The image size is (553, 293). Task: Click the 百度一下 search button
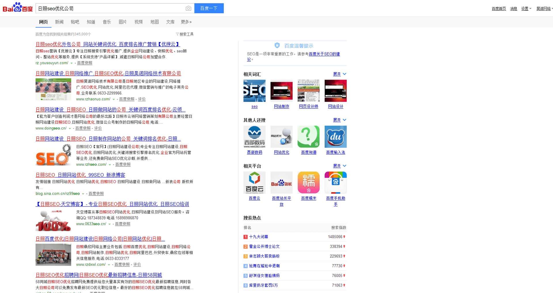209,8
